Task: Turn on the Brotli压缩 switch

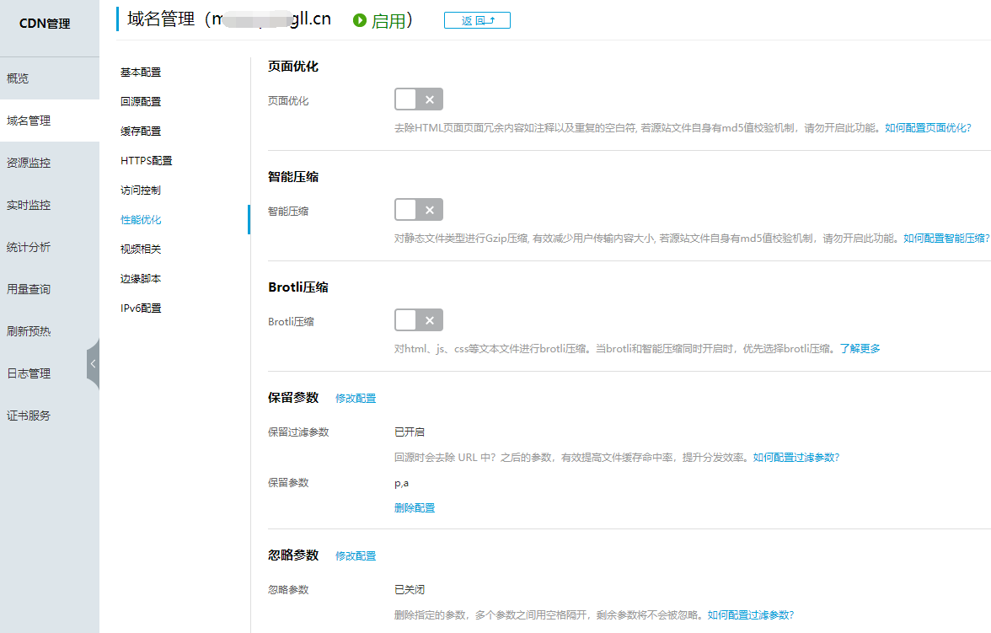Action: pyautogui.click(x=419, y=320)
